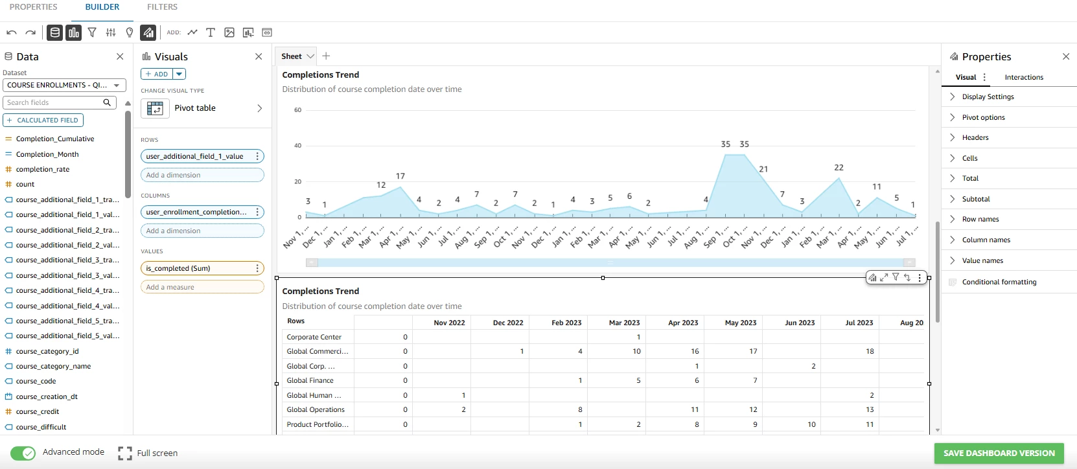This screenshot has width=1077, height=469.
Task: Add a text box with T icon
Action: (x=211, y=32)
